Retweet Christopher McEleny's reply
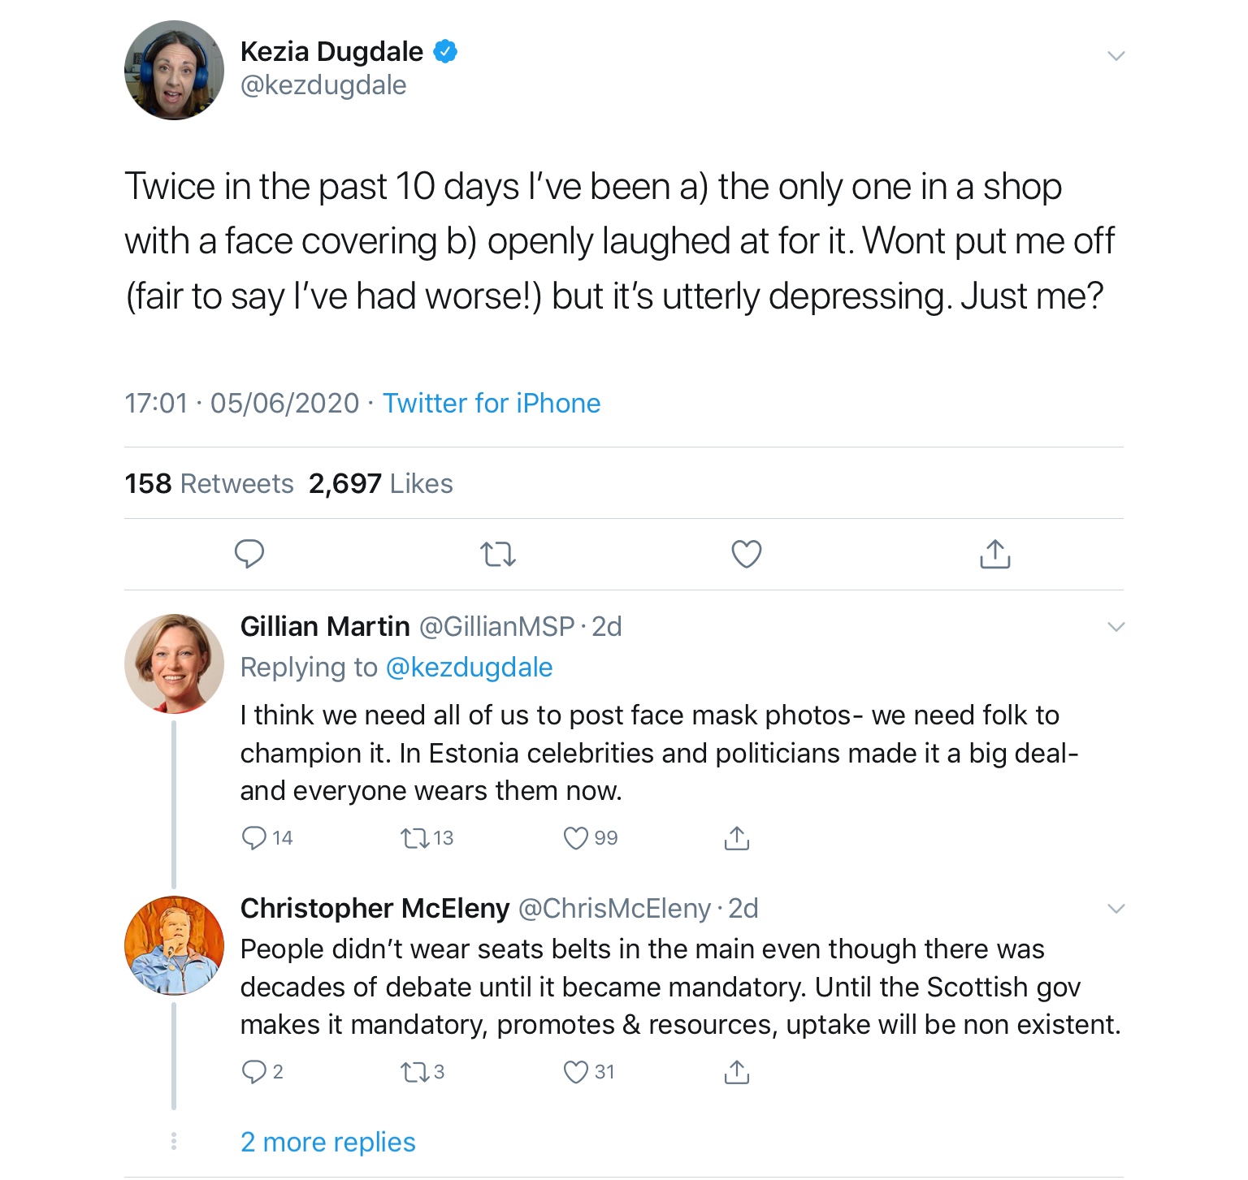This screenshot has width=1248, height=1180. coord(415,1072)
